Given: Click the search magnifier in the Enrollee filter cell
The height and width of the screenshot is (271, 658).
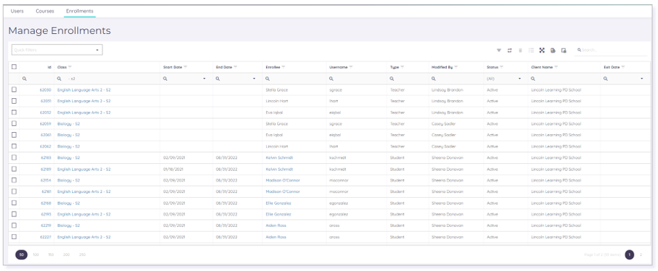Looking at the screenshot, I should pos(268,79).
